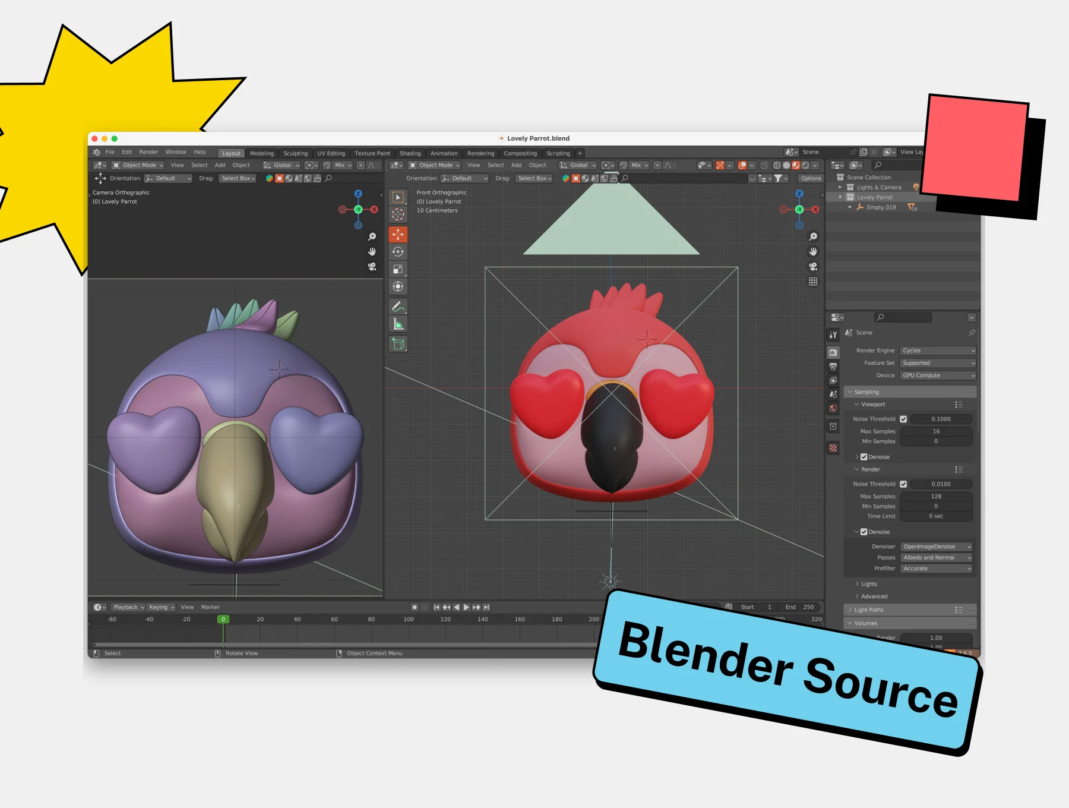Uncheck Viewport Denoise checkbox
Screen dimensions: 1069x808
pyautogui.click(x=864, y=457)
